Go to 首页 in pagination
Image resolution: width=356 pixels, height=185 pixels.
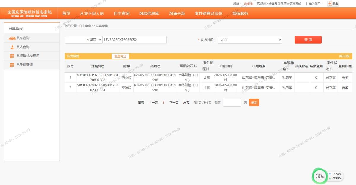[x=141, y=102]
